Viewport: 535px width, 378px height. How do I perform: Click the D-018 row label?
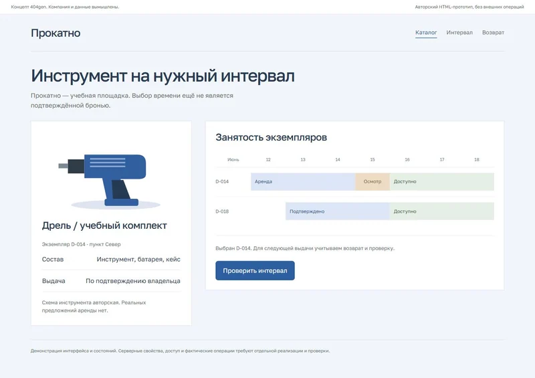point(222,211)
